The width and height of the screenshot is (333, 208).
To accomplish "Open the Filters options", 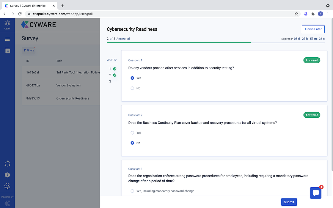I will pos(29,51).
